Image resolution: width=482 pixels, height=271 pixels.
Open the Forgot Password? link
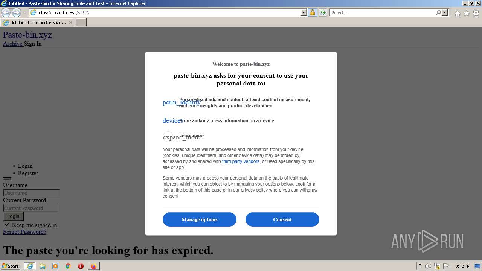pyautogui.click(x=24, y=232)
